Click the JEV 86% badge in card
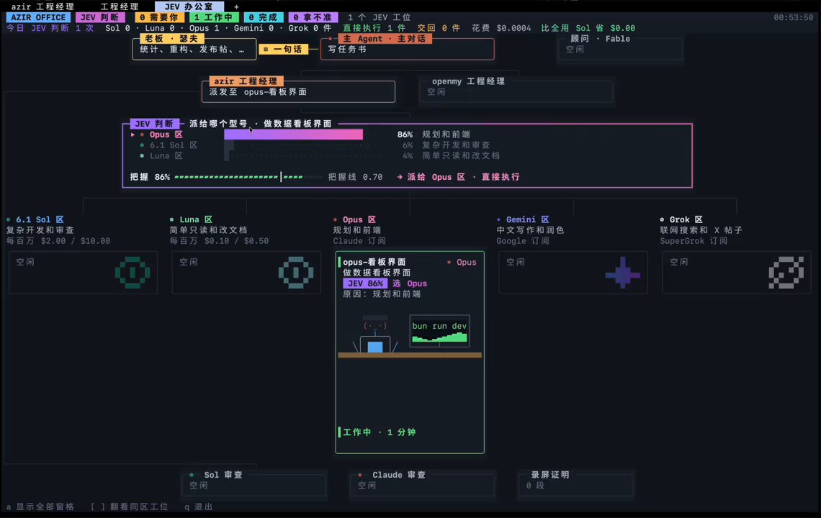The image size is (821, 518). (x=365, y=283)
